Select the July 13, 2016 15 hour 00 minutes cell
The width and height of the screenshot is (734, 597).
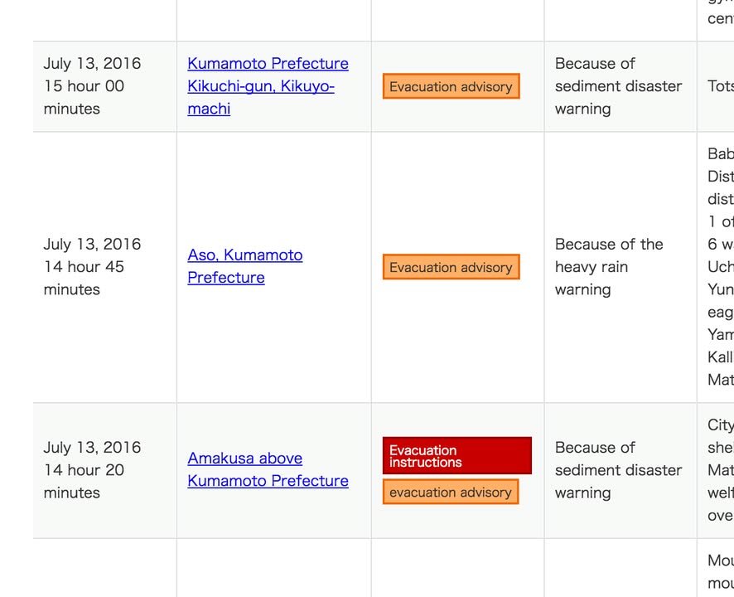(x=92, y=86)
